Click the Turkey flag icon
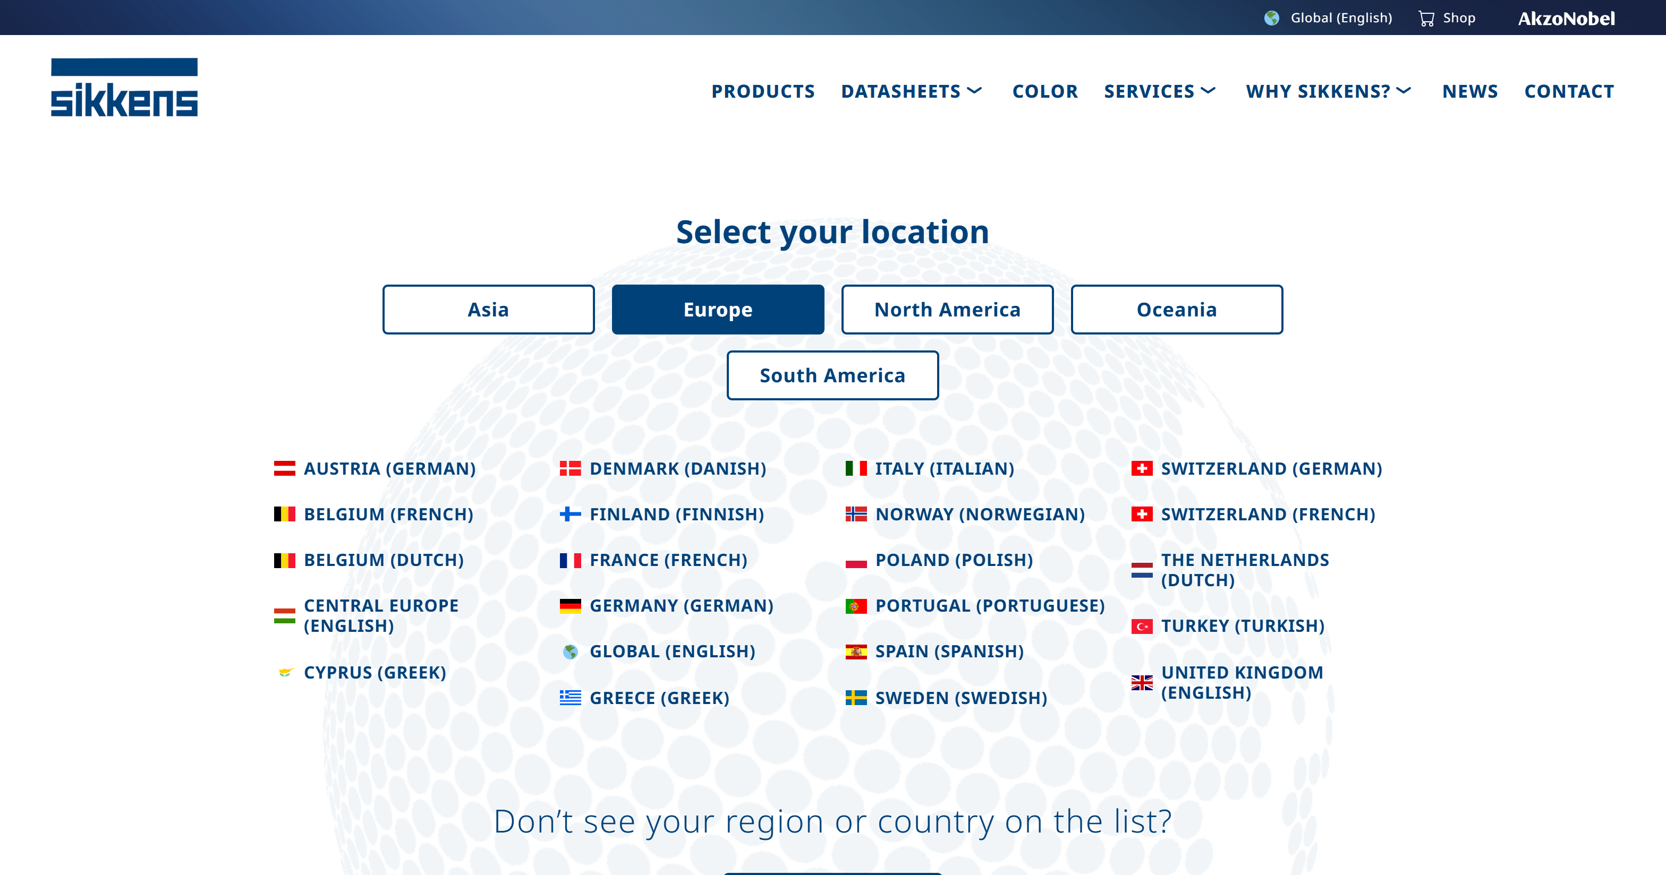Screen dimensions: 1666x875 [1142, 626]
